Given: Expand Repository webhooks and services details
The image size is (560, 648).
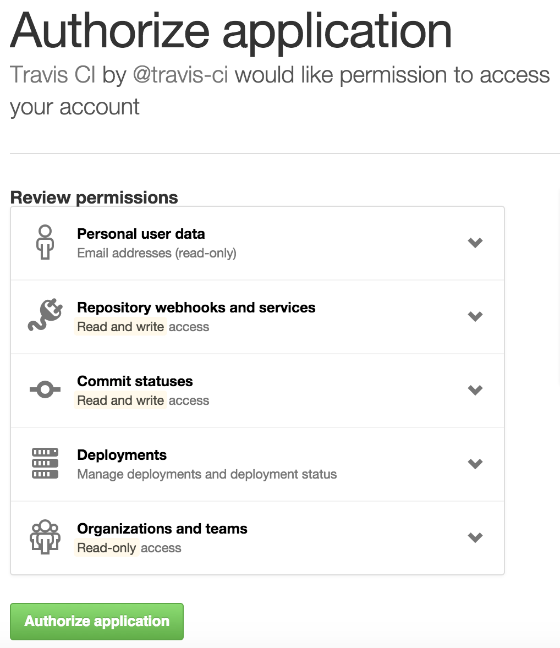Looking at the screenshot, I should pyautogui.click(x=475, y=316).
